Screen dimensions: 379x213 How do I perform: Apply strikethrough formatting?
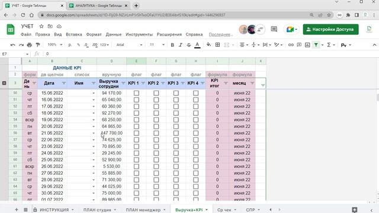coord(189,45)
